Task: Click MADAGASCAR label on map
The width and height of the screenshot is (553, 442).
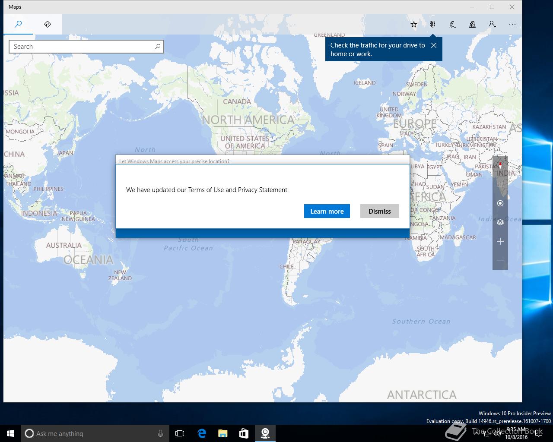Action: point(458,237)
